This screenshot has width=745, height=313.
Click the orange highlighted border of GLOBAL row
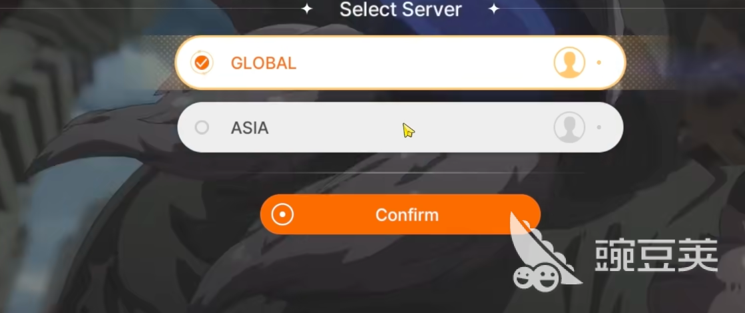click(x=400, y=37)
